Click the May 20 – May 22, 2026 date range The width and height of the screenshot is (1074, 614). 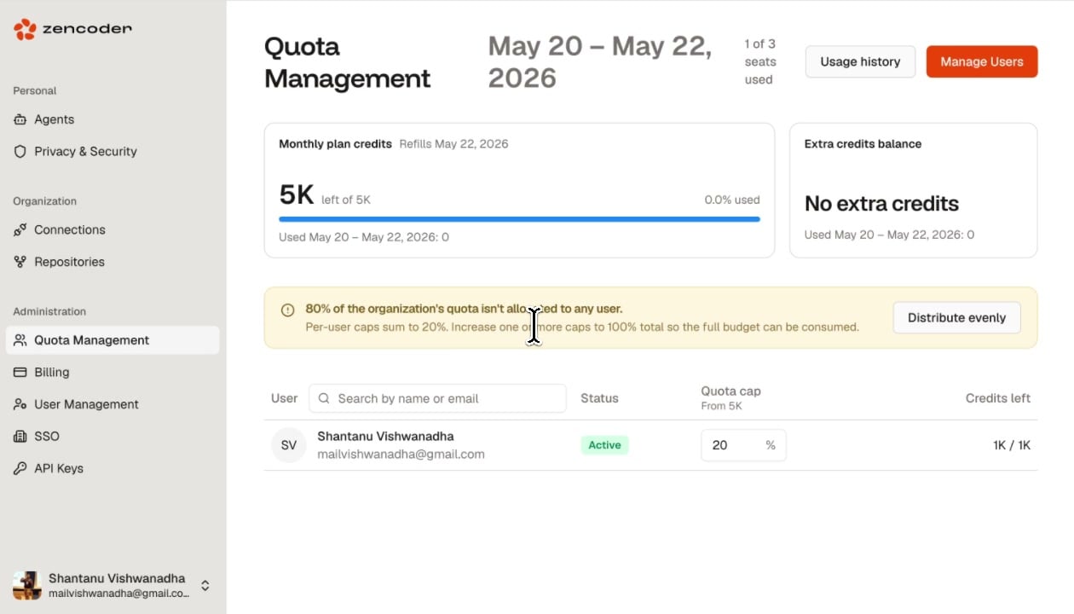(600, 61)
